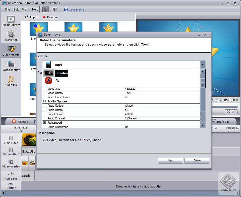This screenshot has width=241, height=197.
Task: Select the Video effect track icon
Action: tap(11, 150)
